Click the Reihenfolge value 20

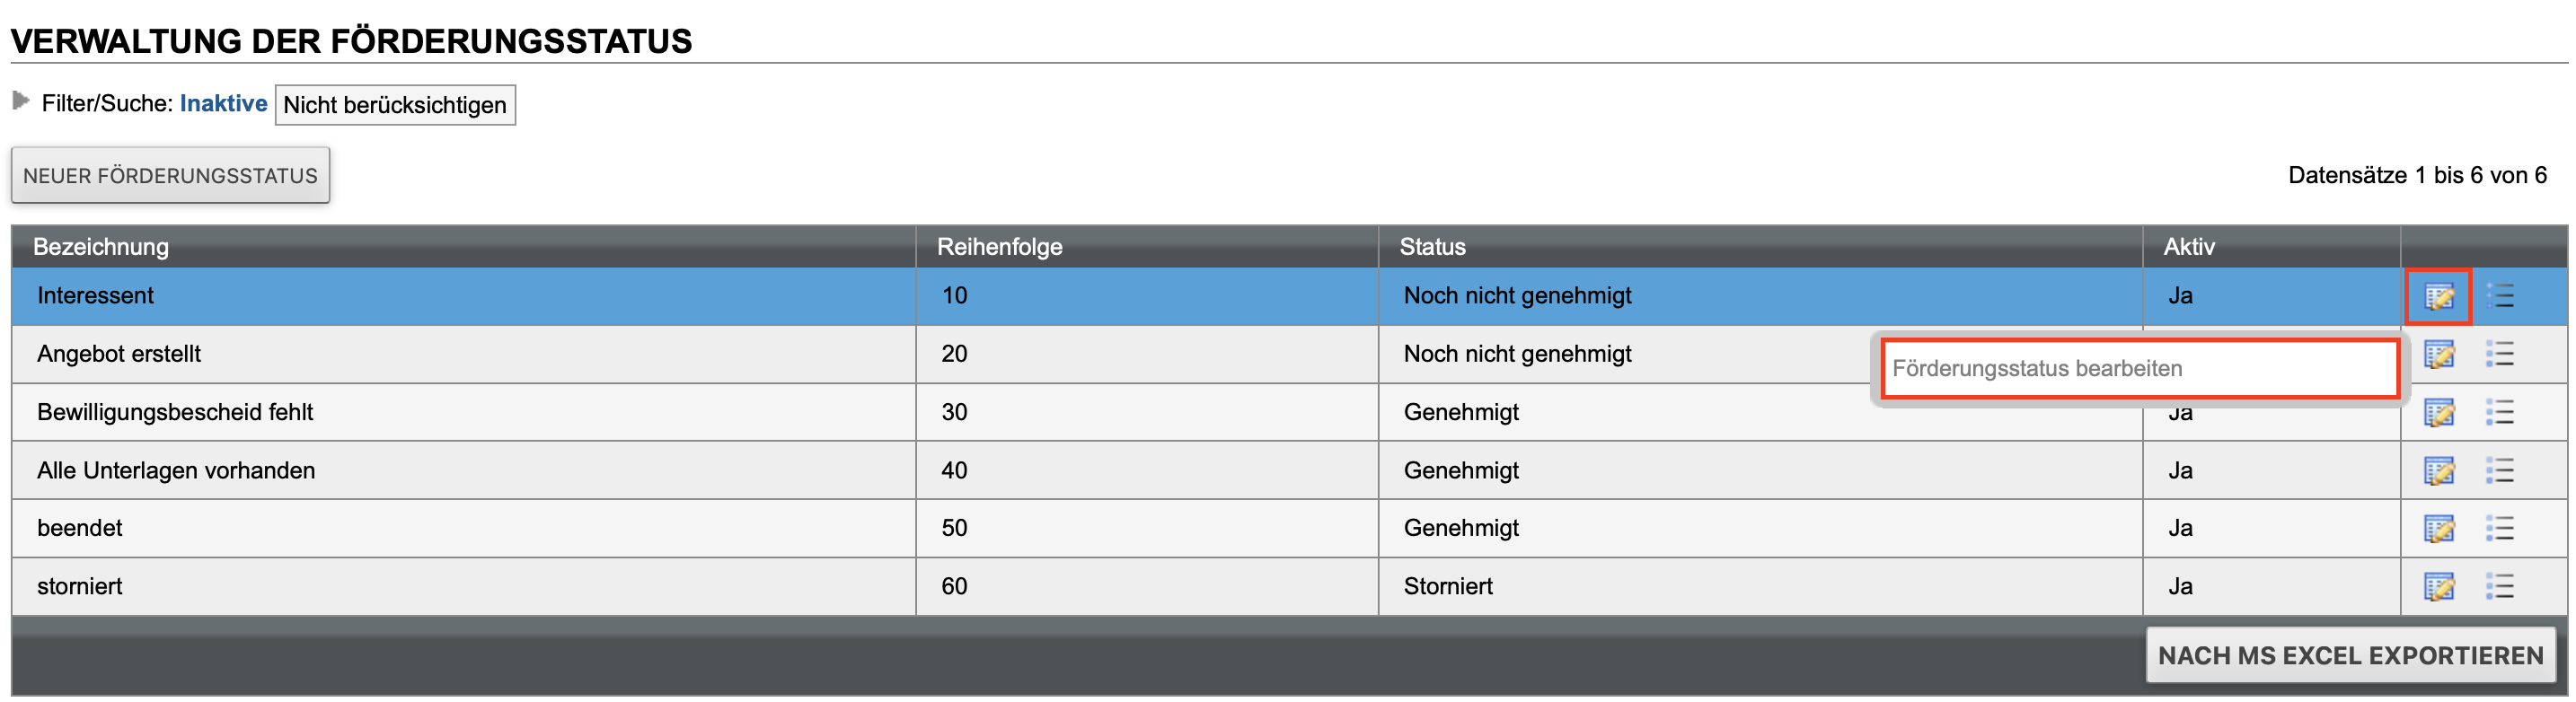point(954,354)
